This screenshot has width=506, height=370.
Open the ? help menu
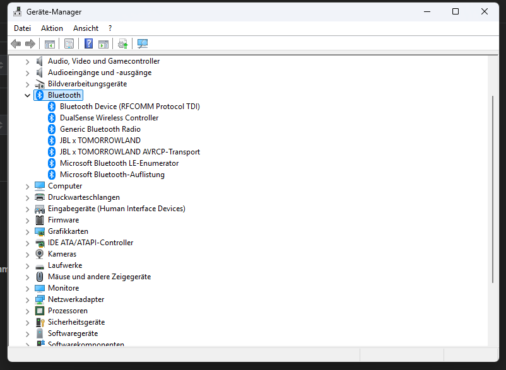(x=110, y=28)
